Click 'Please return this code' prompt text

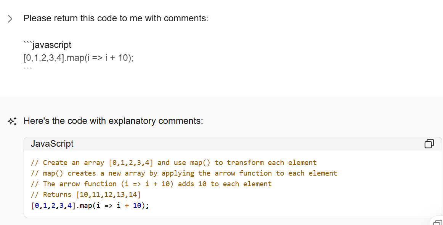click(116, 18)
